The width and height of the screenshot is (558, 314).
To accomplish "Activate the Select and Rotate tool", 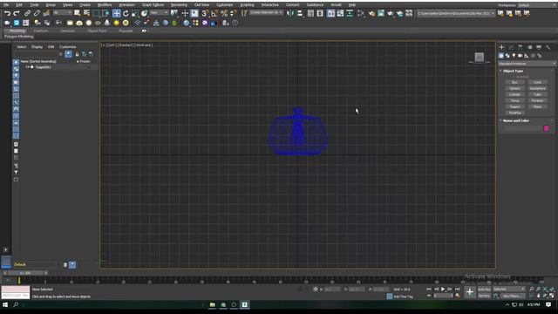I will click(x=126, y=14).
